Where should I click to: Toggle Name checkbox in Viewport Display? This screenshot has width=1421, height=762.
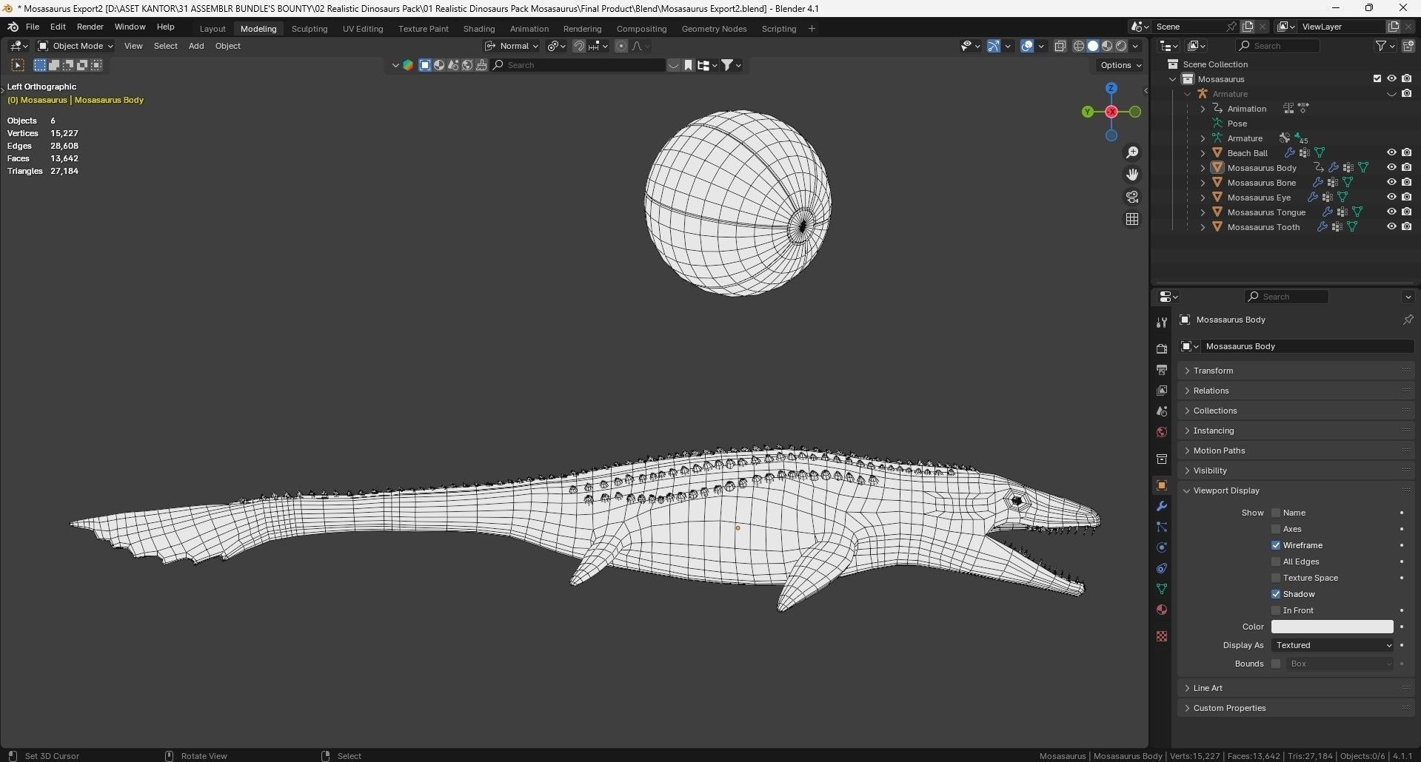point(1276,513)
